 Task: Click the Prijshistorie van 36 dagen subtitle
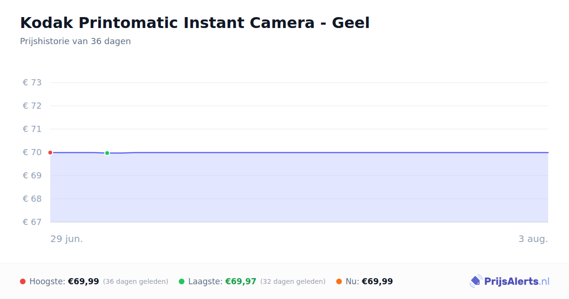click(x=75, y=41)
